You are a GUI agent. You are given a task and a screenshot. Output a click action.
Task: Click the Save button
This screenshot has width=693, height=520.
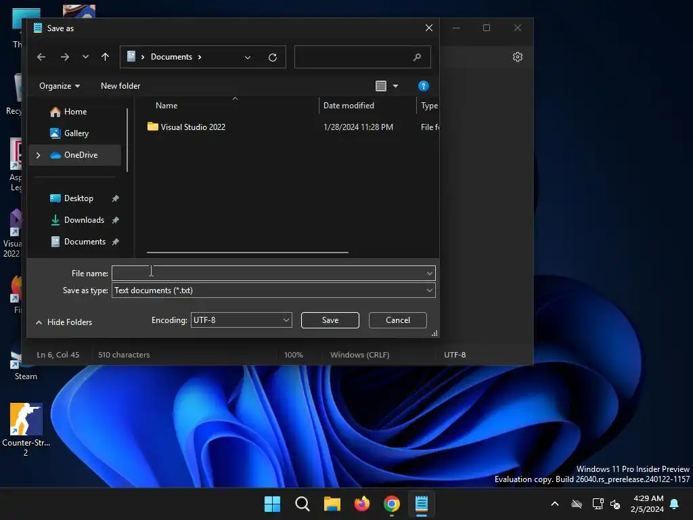[x=330, y=320]
